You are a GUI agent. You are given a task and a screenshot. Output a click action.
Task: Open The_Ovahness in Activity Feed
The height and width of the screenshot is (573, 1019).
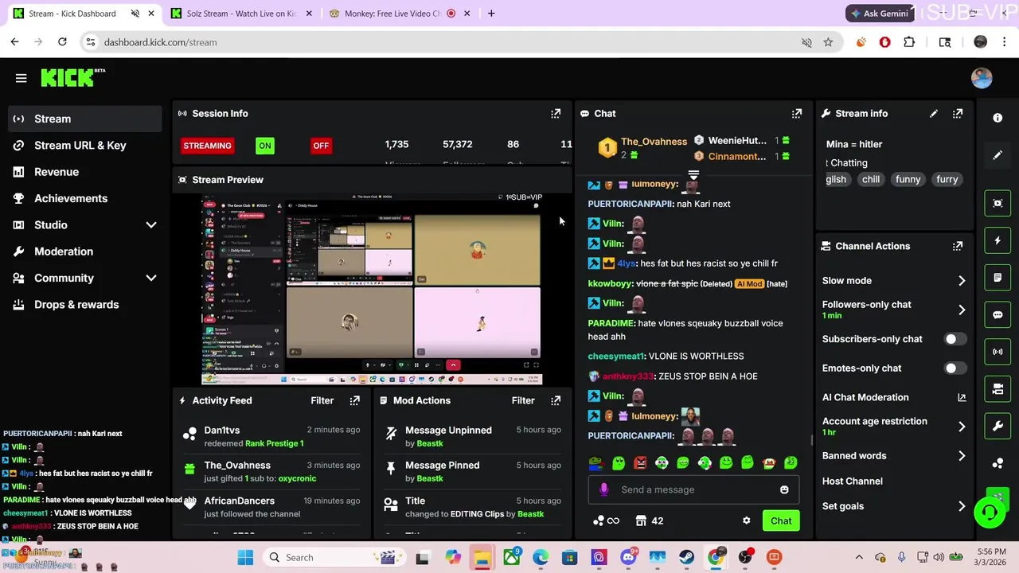tap(237, 466)
